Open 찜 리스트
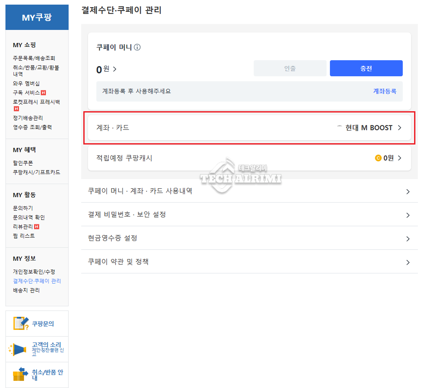 [x=24, y=236]
